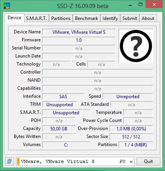Minimize the SSD-Z window
The height and width of the screenshot is (171, 165).
[130, 5]
